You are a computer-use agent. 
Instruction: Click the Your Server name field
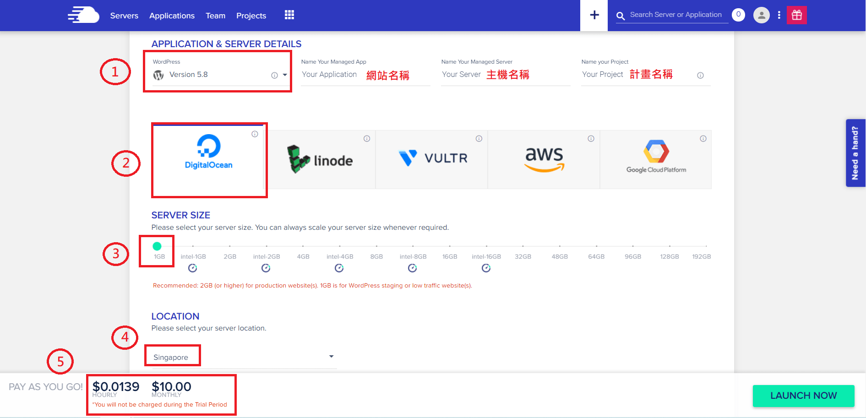pos(506,75)
